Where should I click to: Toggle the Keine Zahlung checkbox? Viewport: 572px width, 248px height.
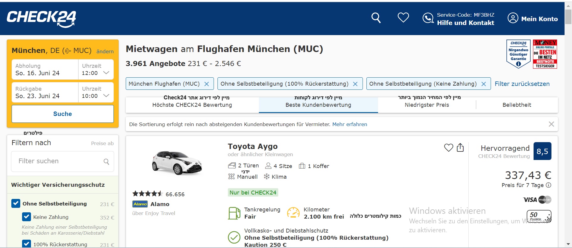pos(27,217)
